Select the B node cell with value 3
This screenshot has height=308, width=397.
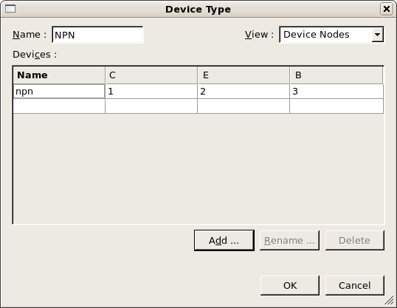[336, 92]
